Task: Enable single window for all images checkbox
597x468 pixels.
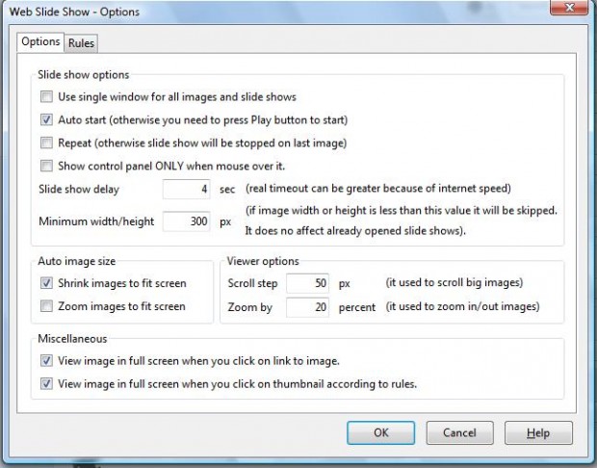Action: [46, 96]
